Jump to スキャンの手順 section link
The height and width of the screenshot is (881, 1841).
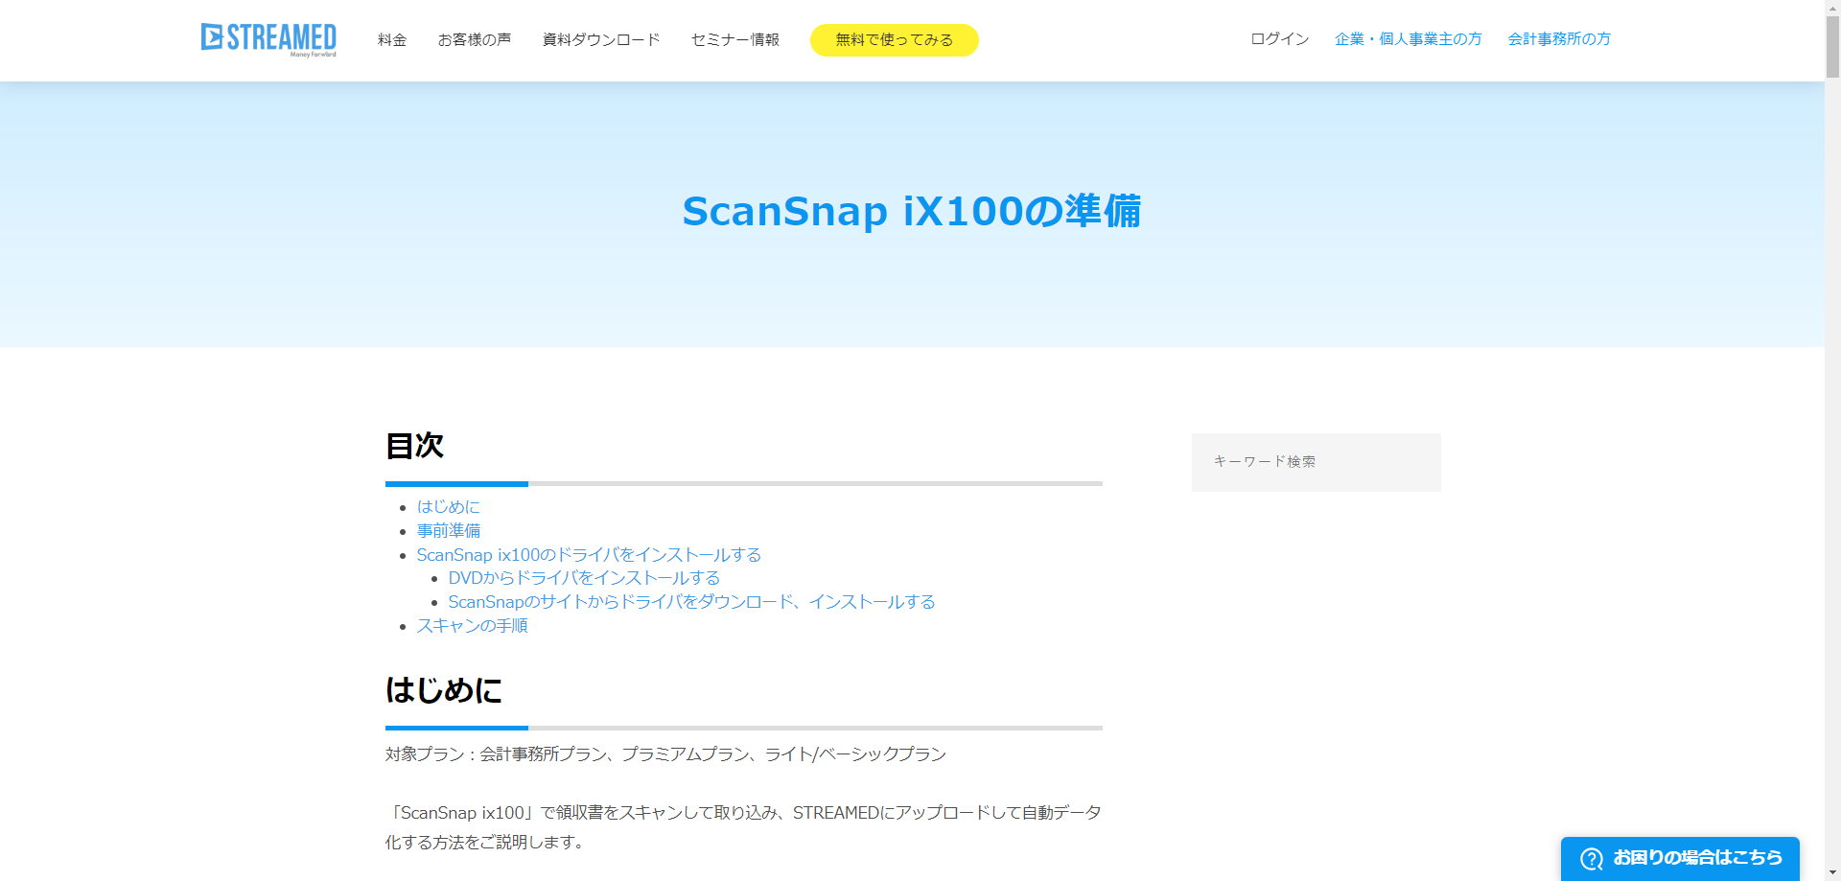[472, 626]
